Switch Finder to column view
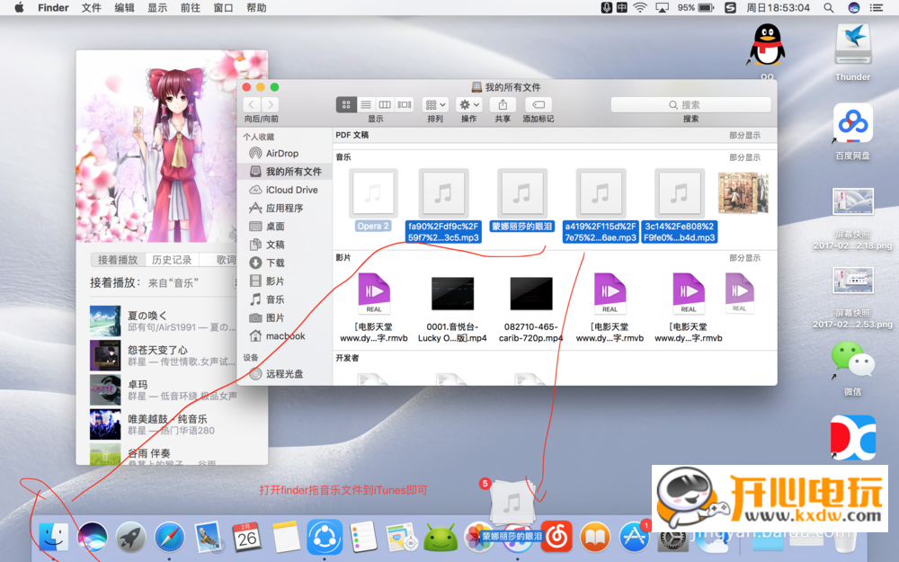The image size is (899, 562). (385, 105)
